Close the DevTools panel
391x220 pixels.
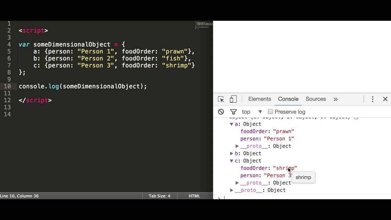[385, 99]
